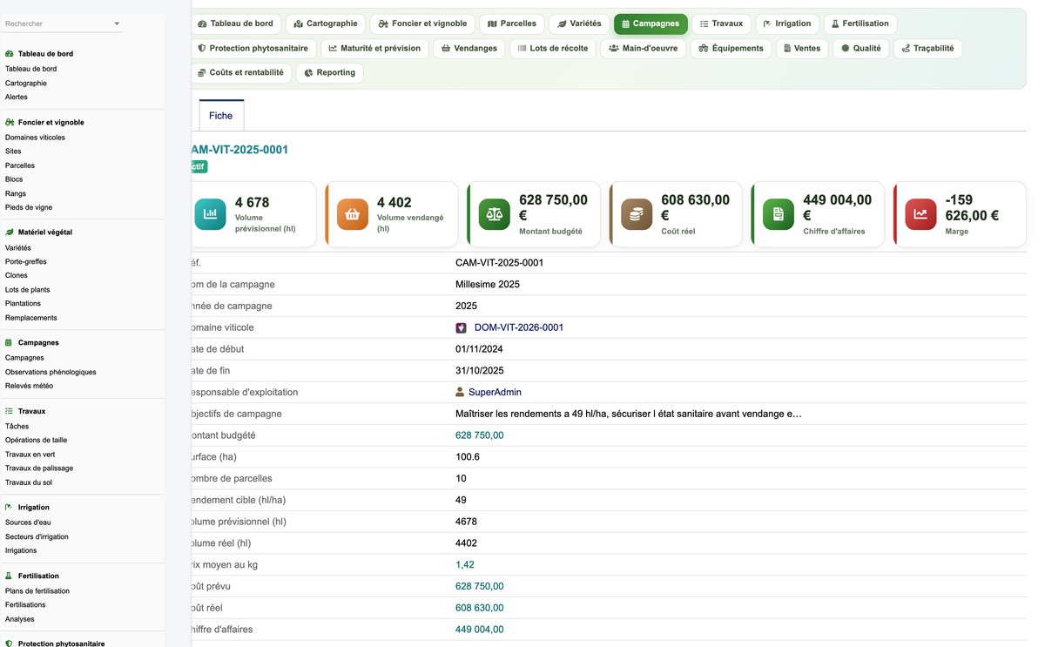Click the sidebar Protection phytosanitaire shield icon
Screen dimensions: 1045x647
click(x=10, y=644)
